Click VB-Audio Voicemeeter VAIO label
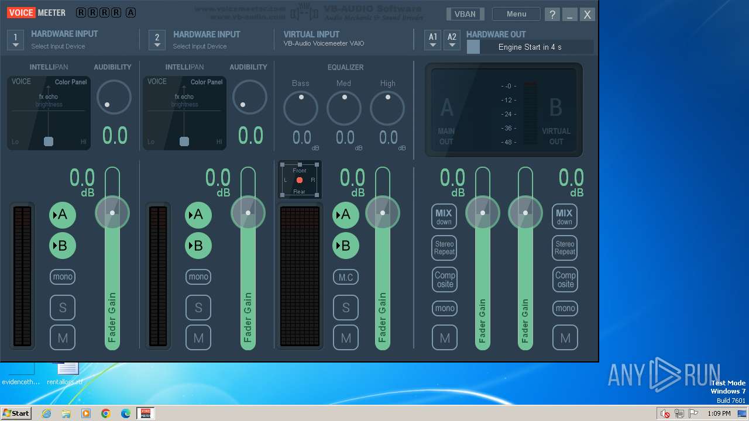Screen dimensions: 749x421 click(x=324, y=43)
